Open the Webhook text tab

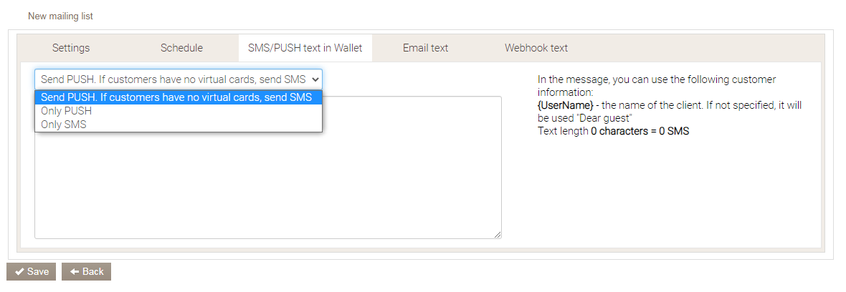pyautogui.click(x=536, y=48)
